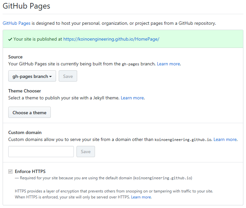The width and height of the screenshot is (246, 208).
Task: Open the GitHub Pages link in the intro sentence
Action: pyautogui.click(x=16, y=23)
